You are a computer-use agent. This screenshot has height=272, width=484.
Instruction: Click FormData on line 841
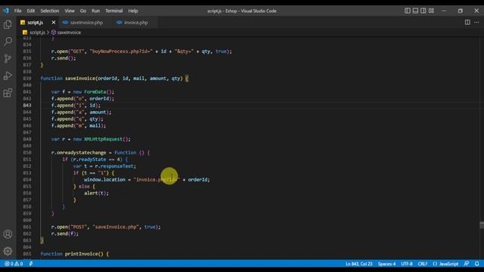(x=95, y=92)
